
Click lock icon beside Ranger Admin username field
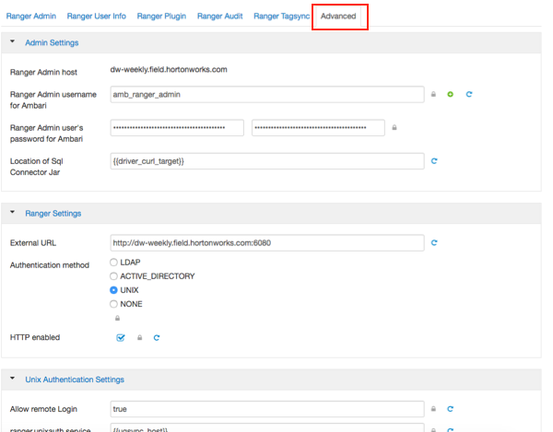pyautogui.click(x=433, y=94)
